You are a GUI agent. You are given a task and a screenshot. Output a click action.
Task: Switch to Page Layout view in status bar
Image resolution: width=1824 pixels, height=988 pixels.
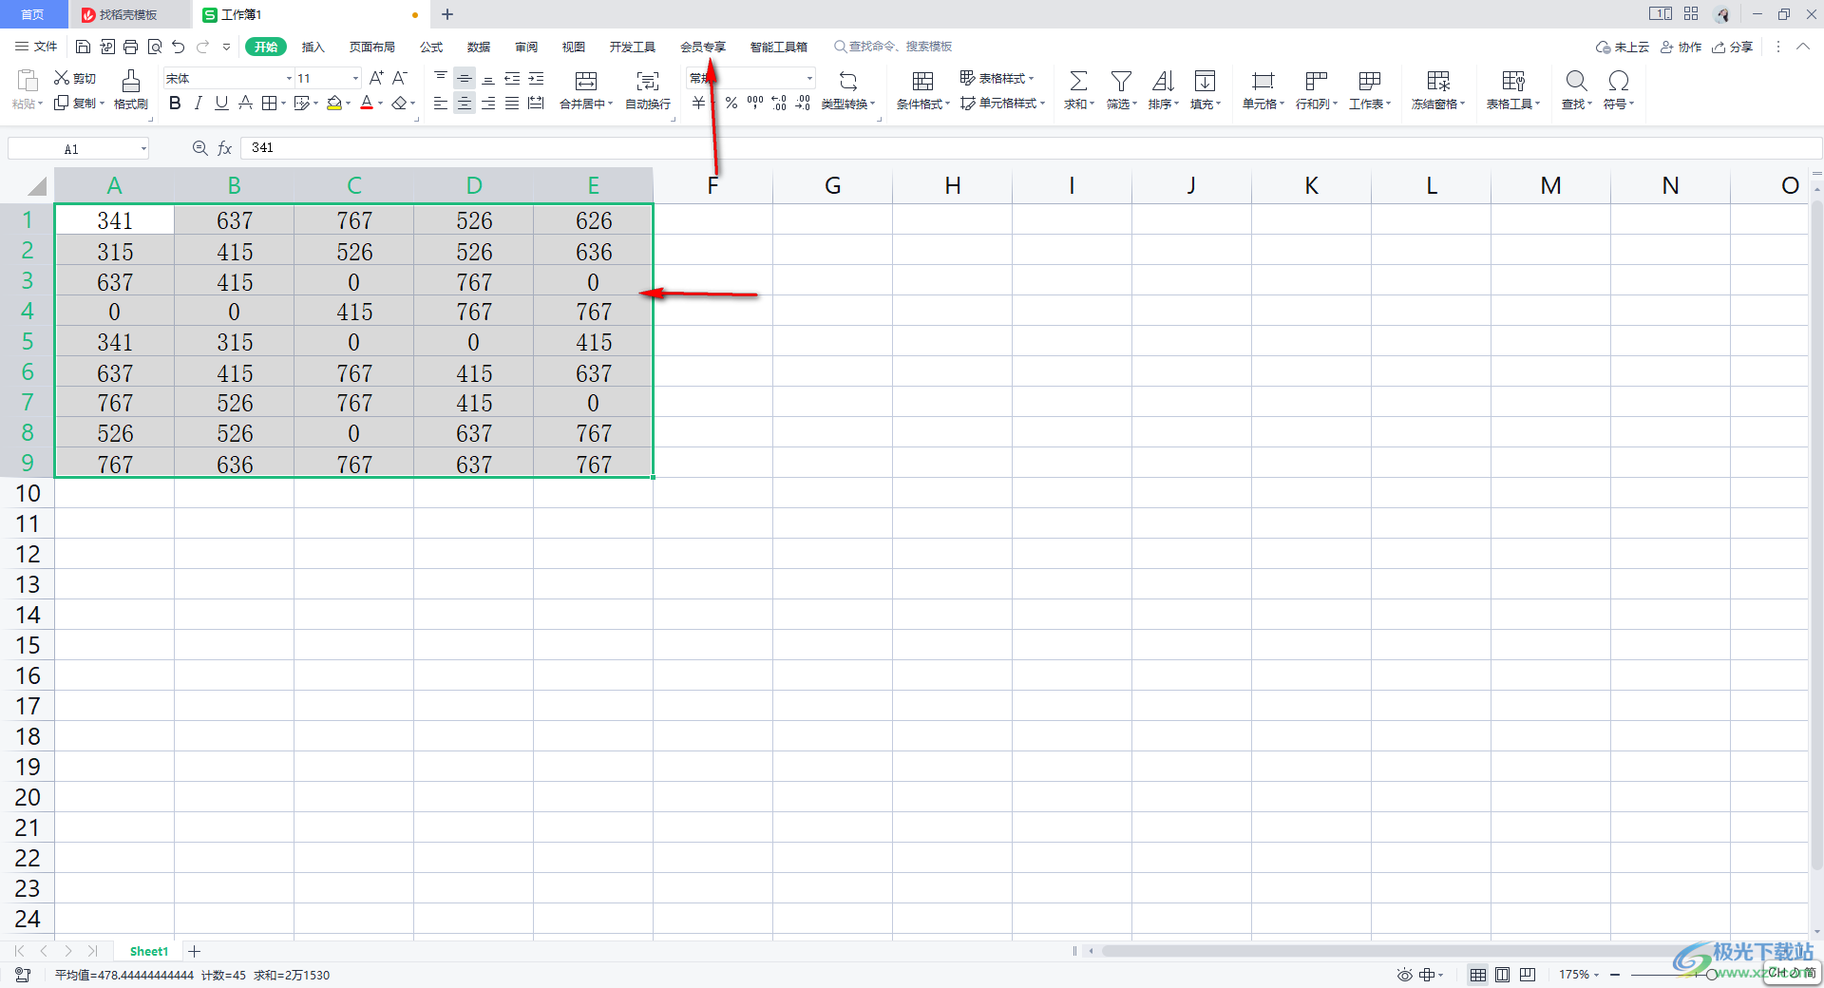(x=1502, y=975)
